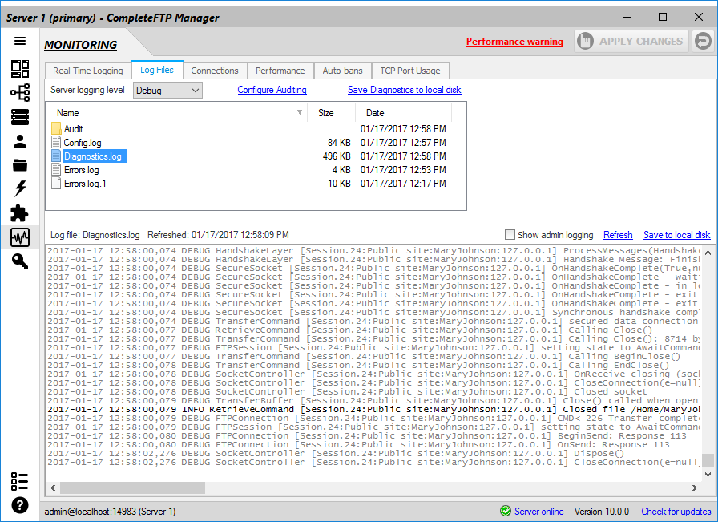Click the Config.log file icon

point(56,142)
